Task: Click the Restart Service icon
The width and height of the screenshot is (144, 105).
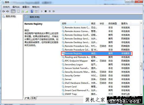Action: pyautogui.click(x=54, y=11)
